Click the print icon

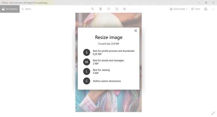pos(206,9)
